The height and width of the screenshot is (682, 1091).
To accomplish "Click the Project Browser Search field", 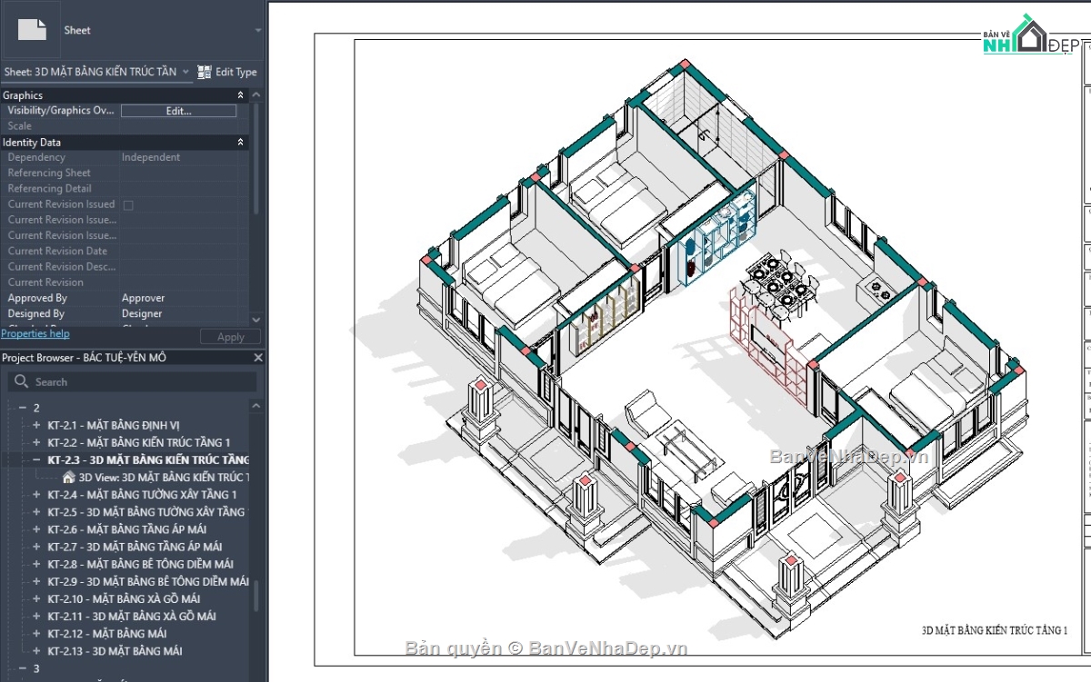I will 131,382.
